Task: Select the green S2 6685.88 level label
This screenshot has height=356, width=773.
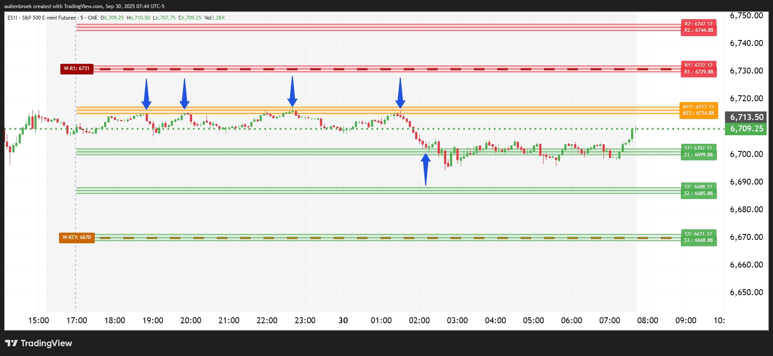Action: pos(699,194)
